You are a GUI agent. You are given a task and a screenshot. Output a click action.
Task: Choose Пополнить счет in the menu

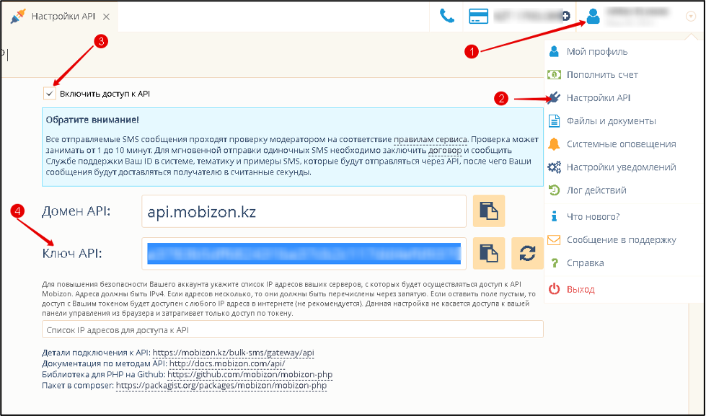pyautogui.click(x=602, y=75)
